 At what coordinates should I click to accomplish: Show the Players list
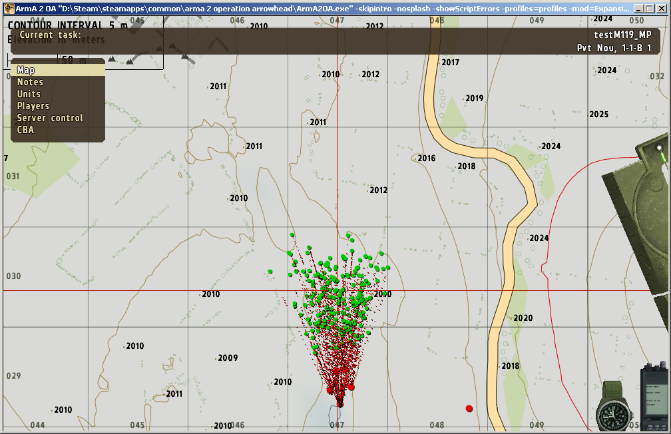58,106
